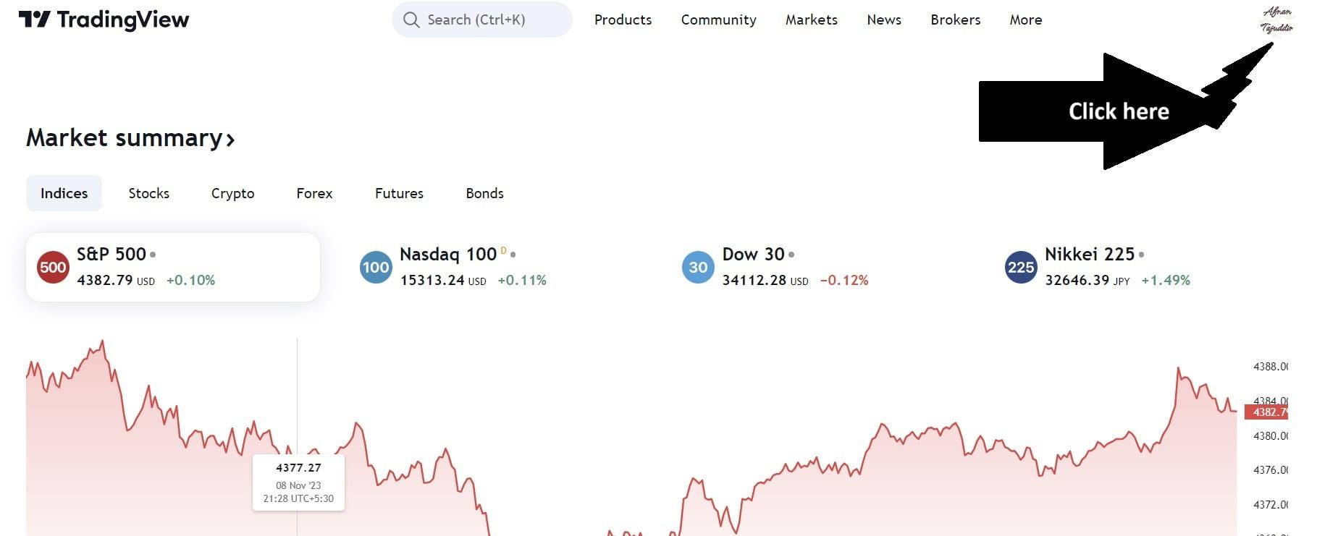Viewport: 1317px width, 536px height.
Task: Select the S&P 500 index icon
Action: point(52,267)
